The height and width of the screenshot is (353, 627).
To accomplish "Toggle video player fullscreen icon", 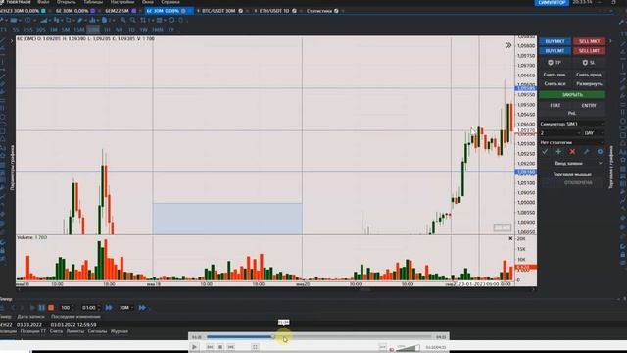I will (x=255, y=347).
